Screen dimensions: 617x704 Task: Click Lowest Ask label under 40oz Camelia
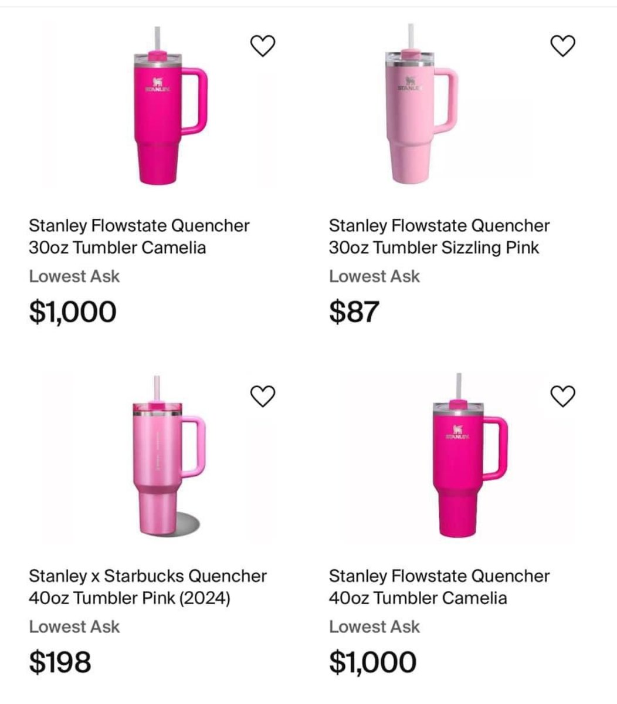coord(374,627)
